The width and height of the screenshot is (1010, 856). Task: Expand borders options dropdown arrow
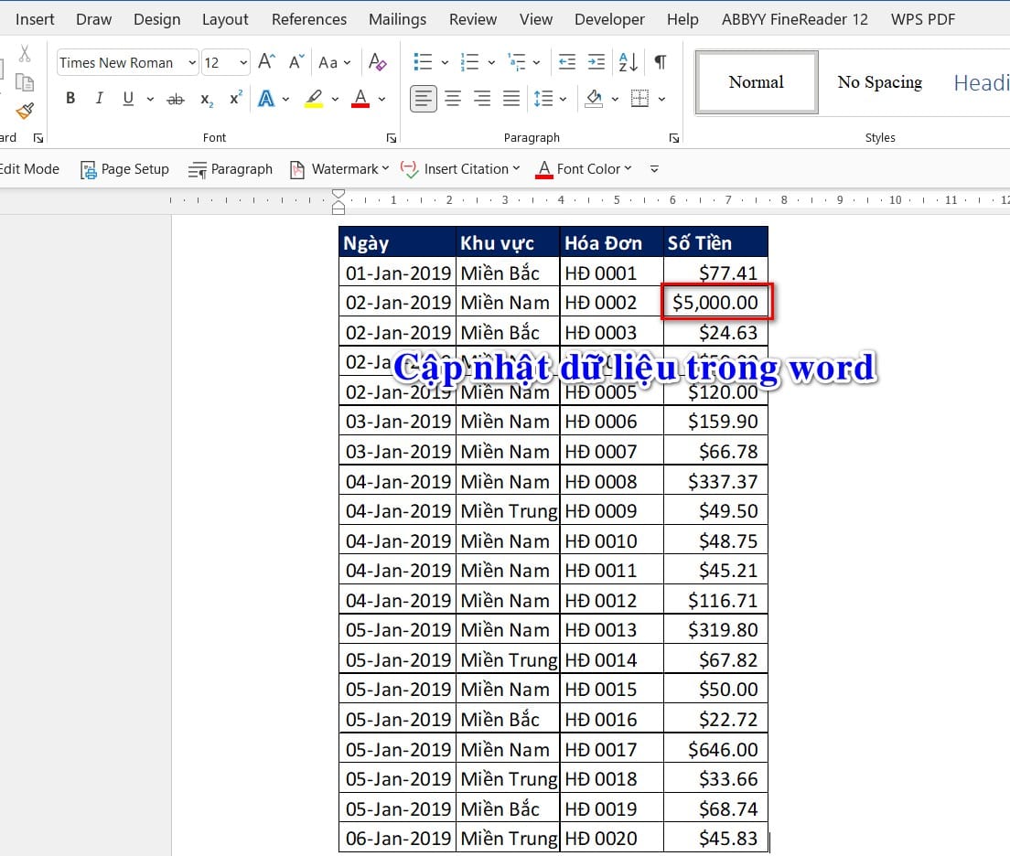(661, 99)
